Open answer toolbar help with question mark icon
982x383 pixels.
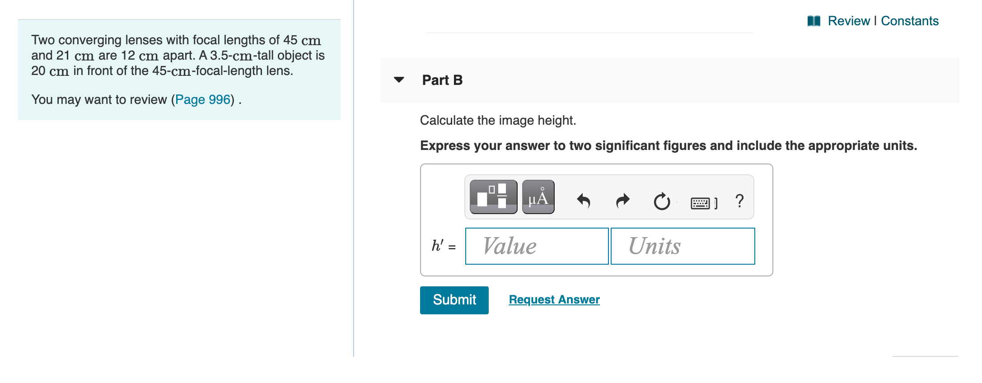738,201
